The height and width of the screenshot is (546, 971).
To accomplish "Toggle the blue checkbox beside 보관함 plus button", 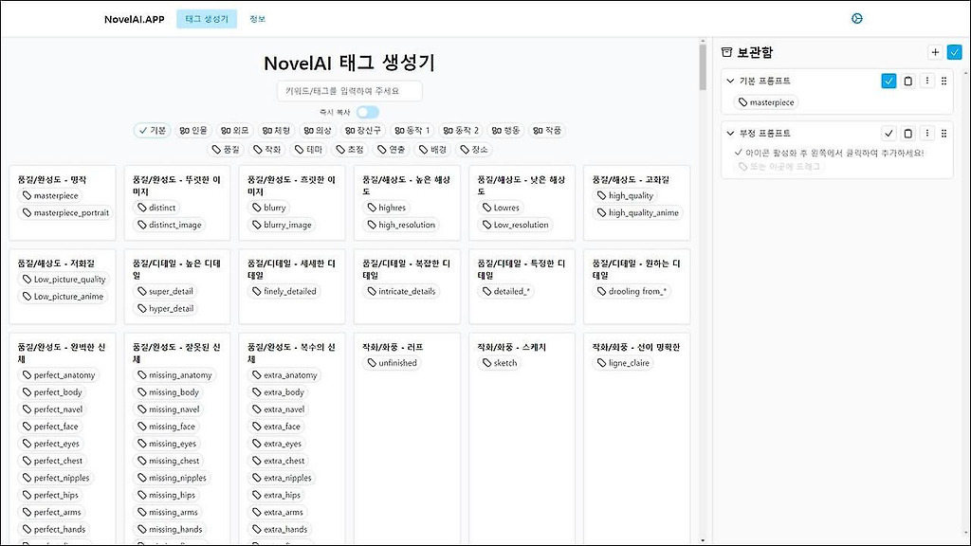I will (x=954, y=53).
